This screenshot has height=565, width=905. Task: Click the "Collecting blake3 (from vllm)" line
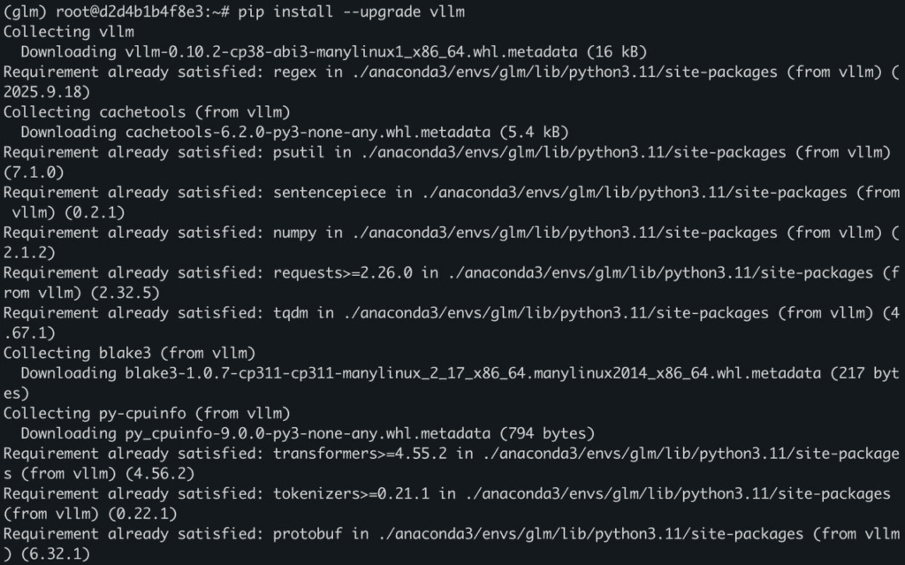pyautogui.click(x=129, y=353)
